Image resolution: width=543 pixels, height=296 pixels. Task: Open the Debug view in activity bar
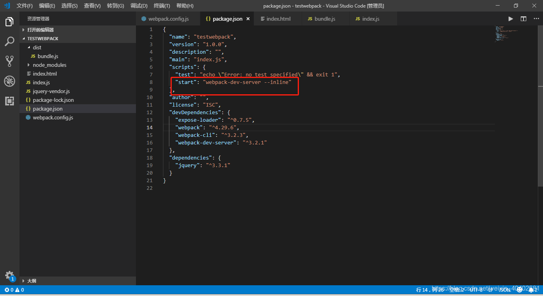[x=10, y=81]
